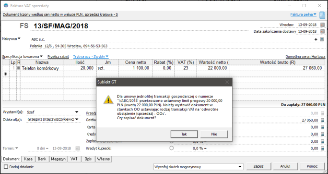
Task: Click the VAT cell showing 23
Action: point(186,68)
